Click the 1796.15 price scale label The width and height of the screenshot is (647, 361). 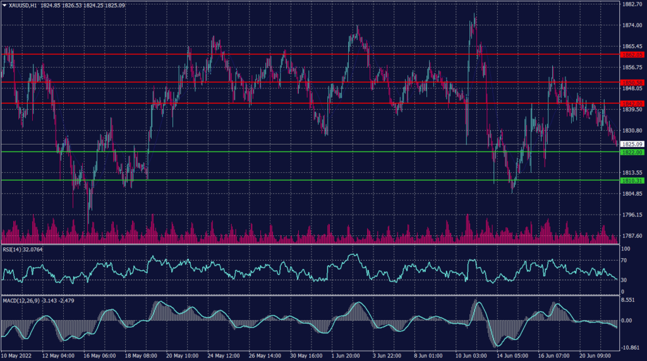632,215
